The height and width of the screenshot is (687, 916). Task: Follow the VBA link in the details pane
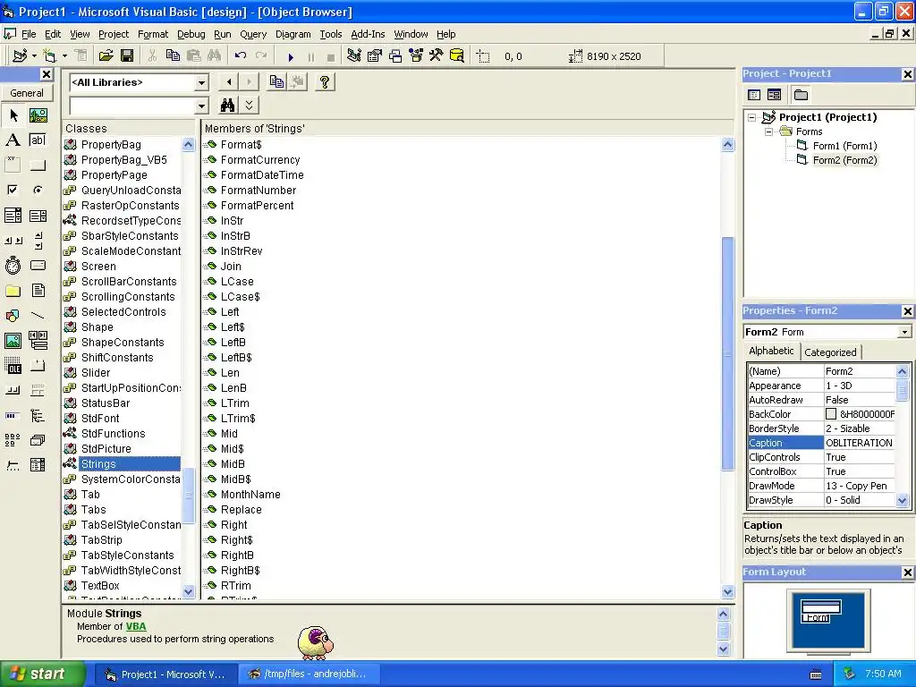point(136,626)
